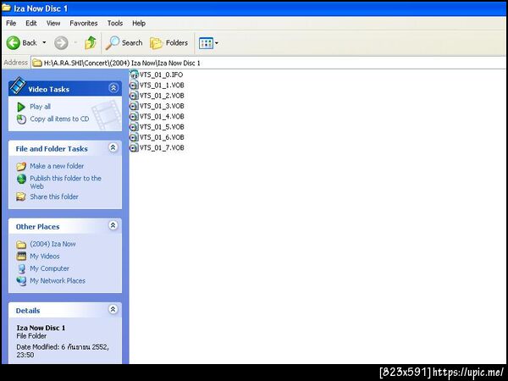Click the (2004) Iza Now folder icon
The image size is (508, 381).
(21, 245)
